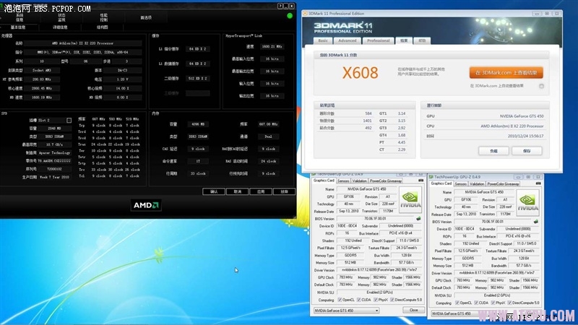
Task: Click 放弃 discard button in AMD OverDrive
Action: [x=284, y=191]
